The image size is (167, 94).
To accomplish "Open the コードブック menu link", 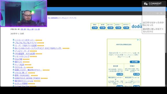I will click(71, 18).
